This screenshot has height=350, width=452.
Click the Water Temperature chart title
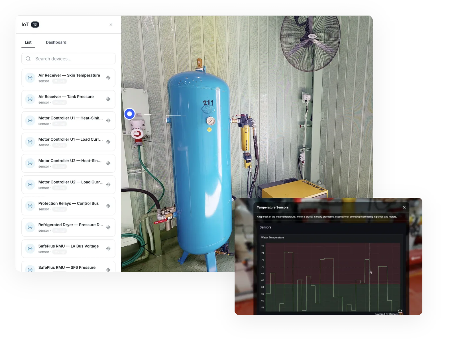(x=272, y=238)
